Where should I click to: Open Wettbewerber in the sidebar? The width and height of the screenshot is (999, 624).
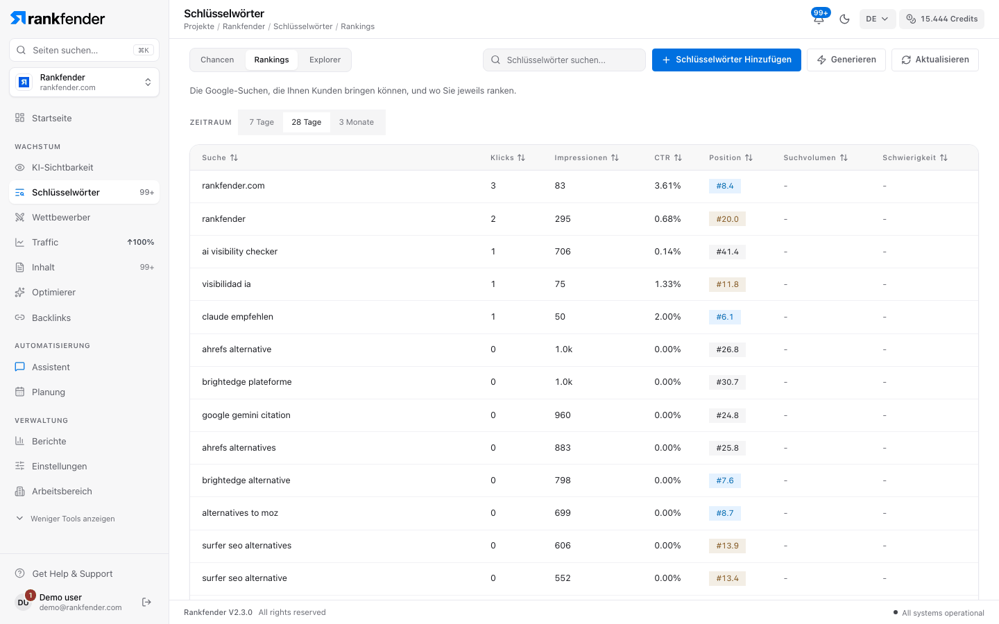coord(85,217)
